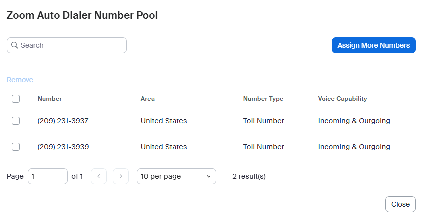Viewport: 421px width, 217px height.
Task: Click the Number column header
Action: [x=50, y=99]
